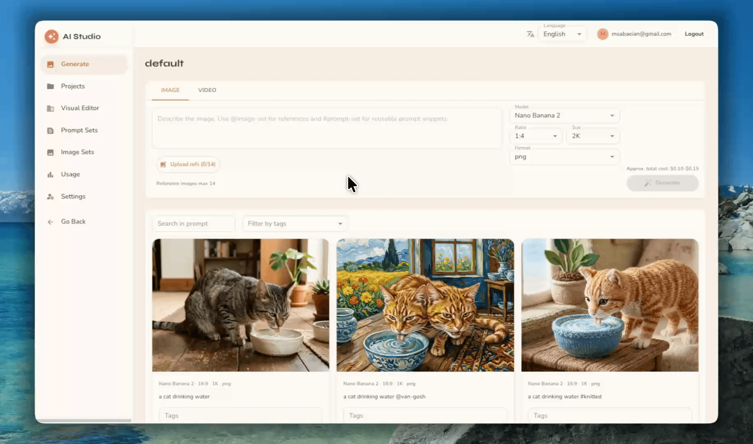The image size is (753, 444).
Task: Click the Logout button
Action: click(x=694, y=34)
